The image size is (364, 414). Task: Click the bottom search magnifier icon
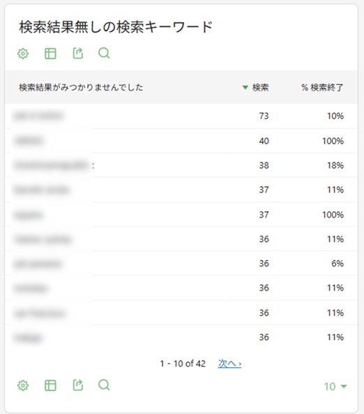coord(104,385)
